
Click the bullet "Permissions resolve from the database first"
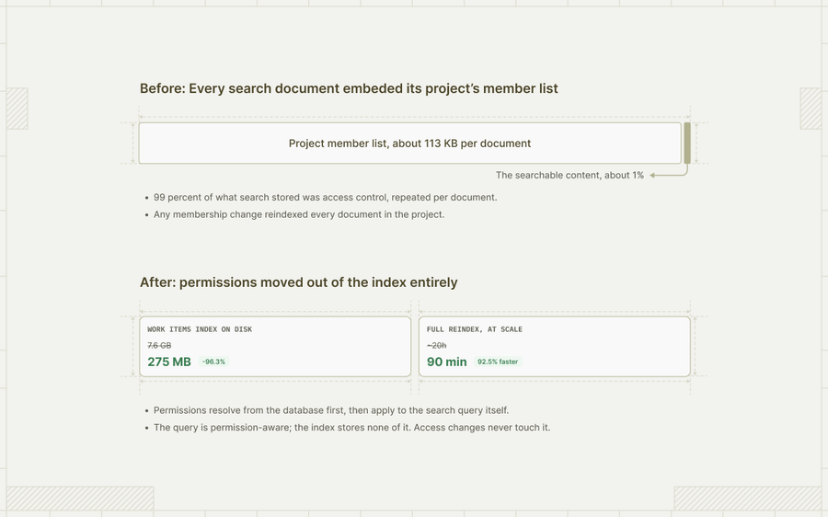[331, 410]
